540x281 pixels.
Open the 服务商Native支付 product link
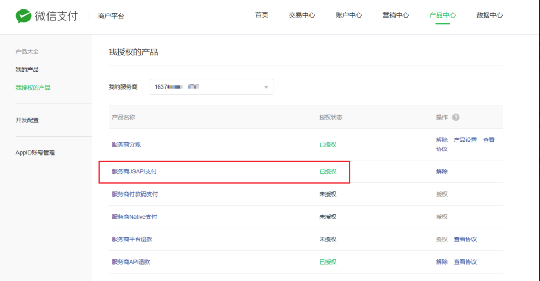tap(134, 217)
